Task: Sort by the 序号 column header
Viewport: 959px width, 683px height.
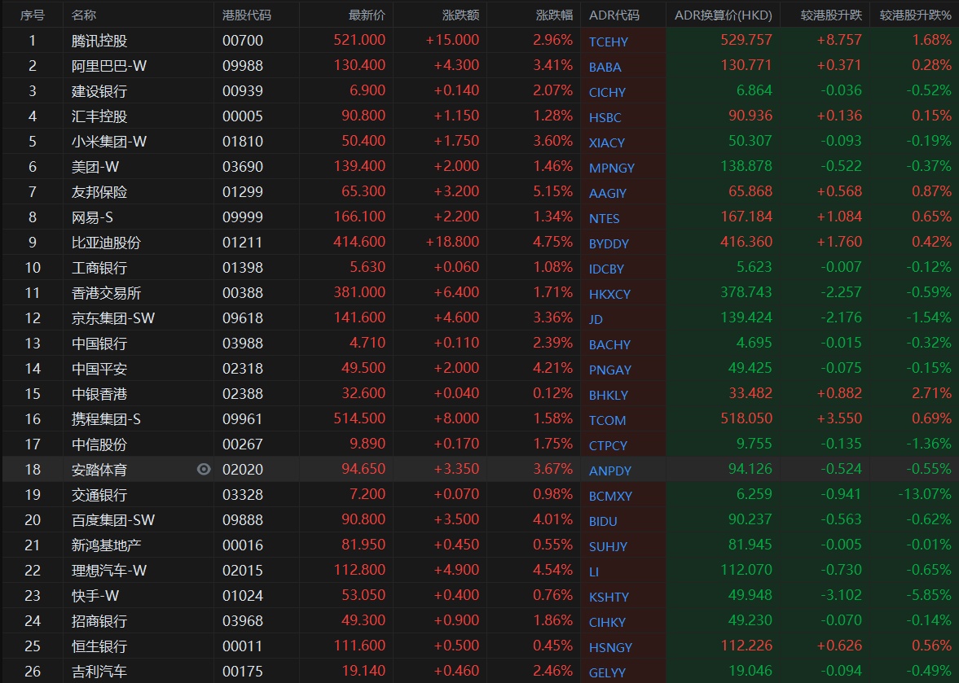Action: pos(33,15)
